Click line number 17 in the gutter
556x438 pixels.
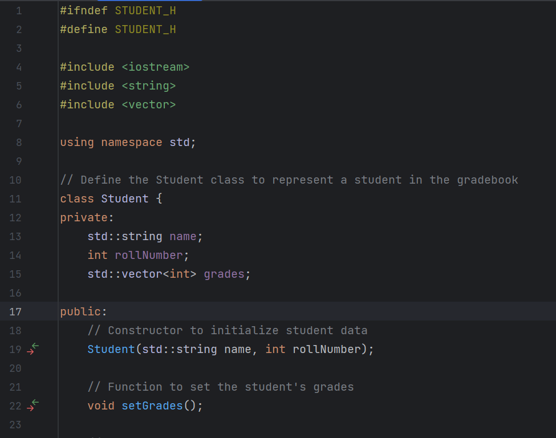tap(15, 312)
